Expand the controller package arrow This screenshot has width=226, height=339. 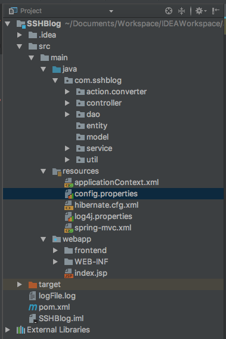pos(67,103)
